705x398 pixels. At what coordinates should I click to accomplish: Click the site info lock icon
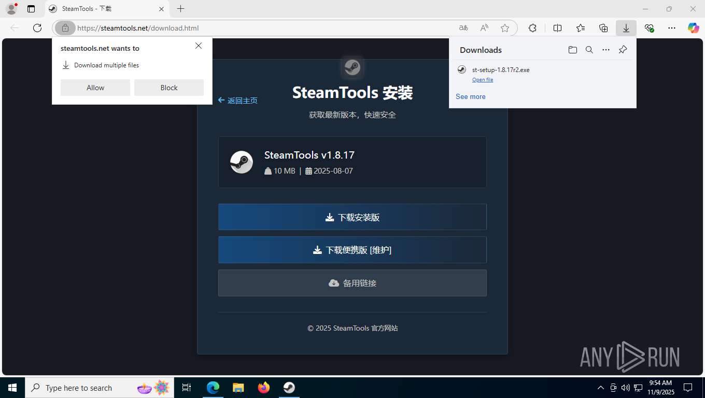tap(65, 28)
